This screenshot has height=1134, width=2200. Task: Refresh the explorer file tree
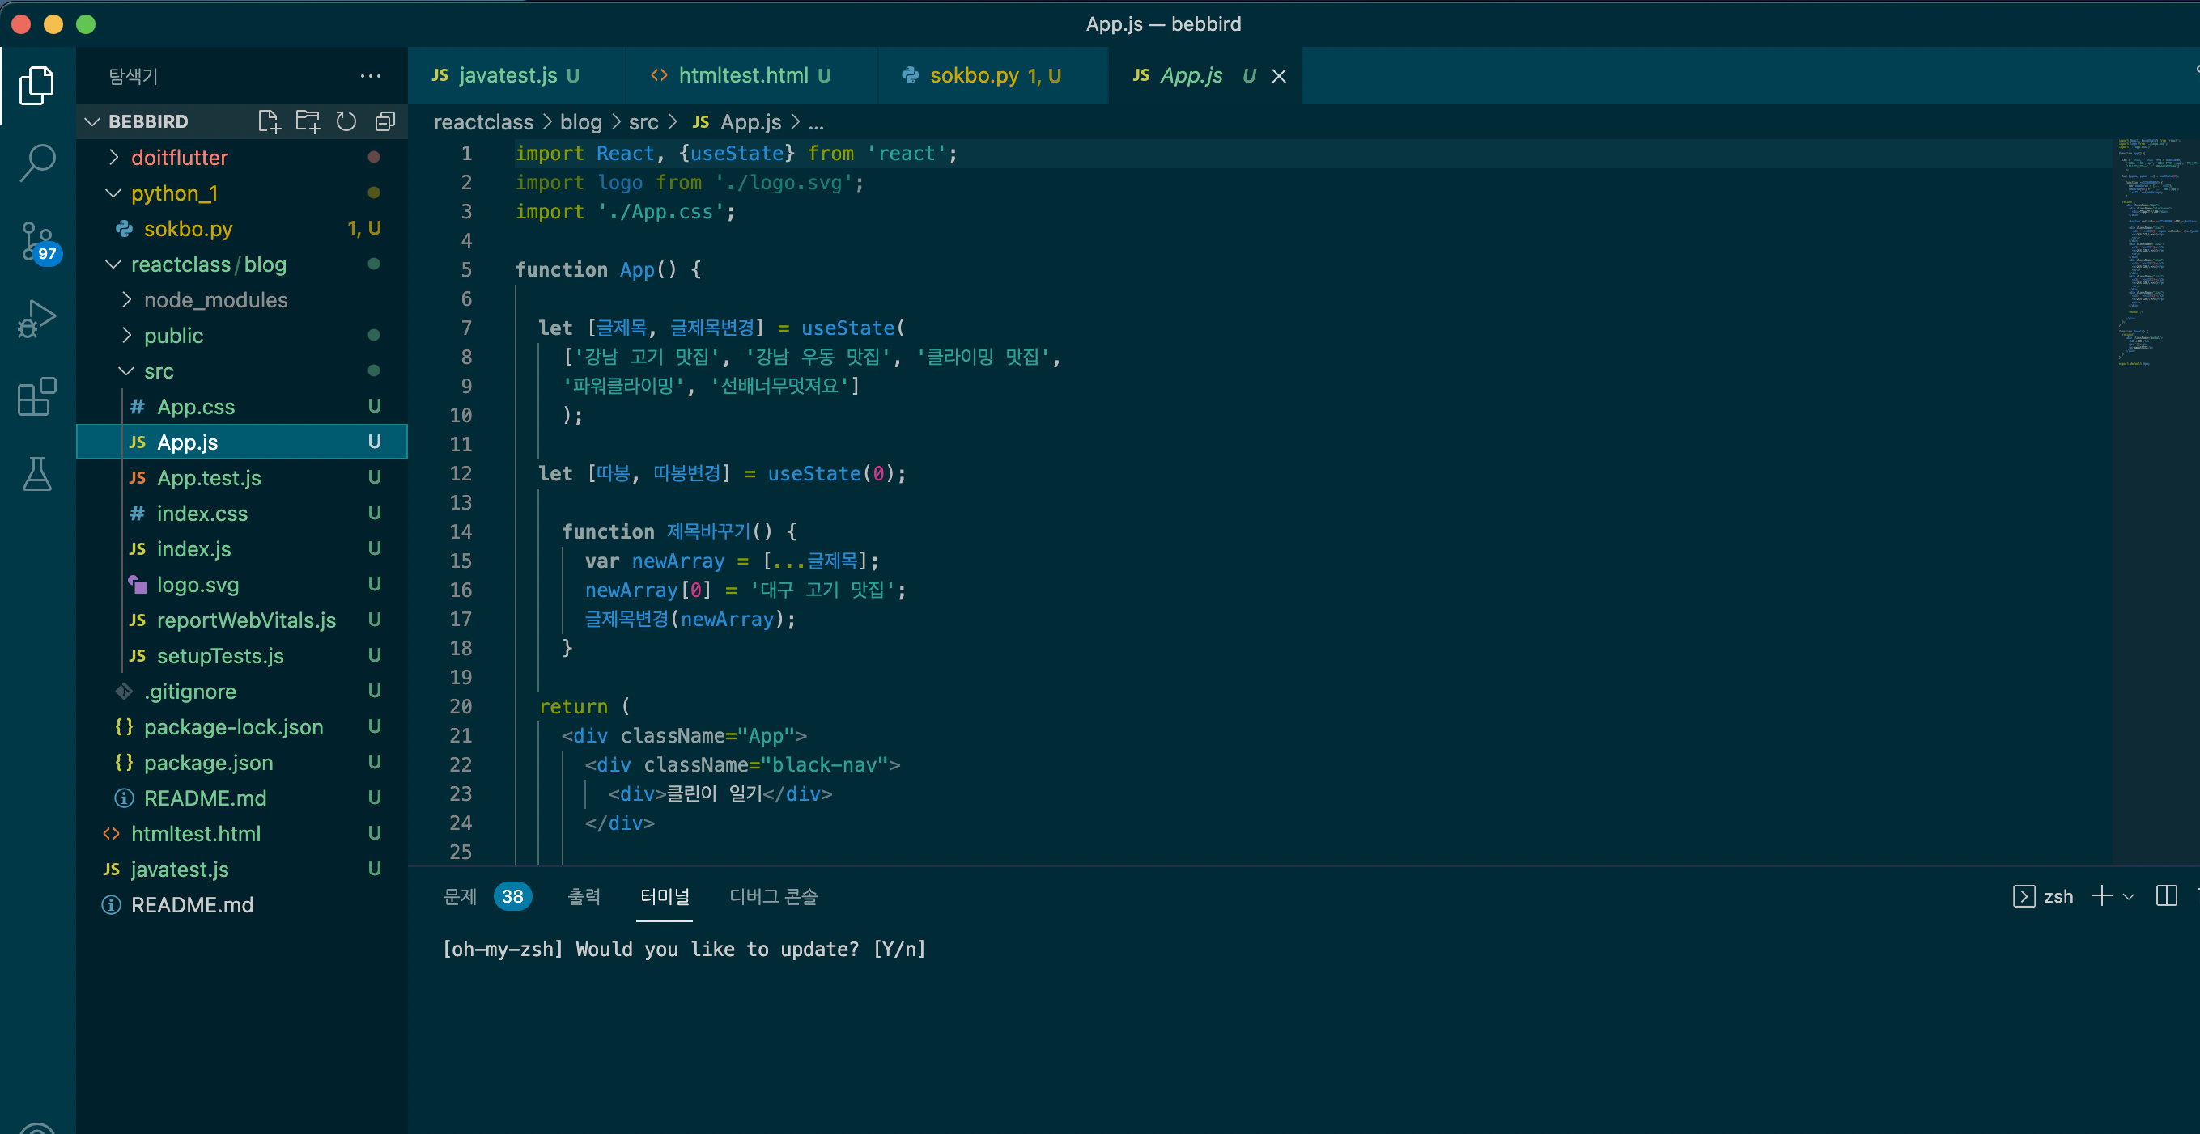[346, 121]
